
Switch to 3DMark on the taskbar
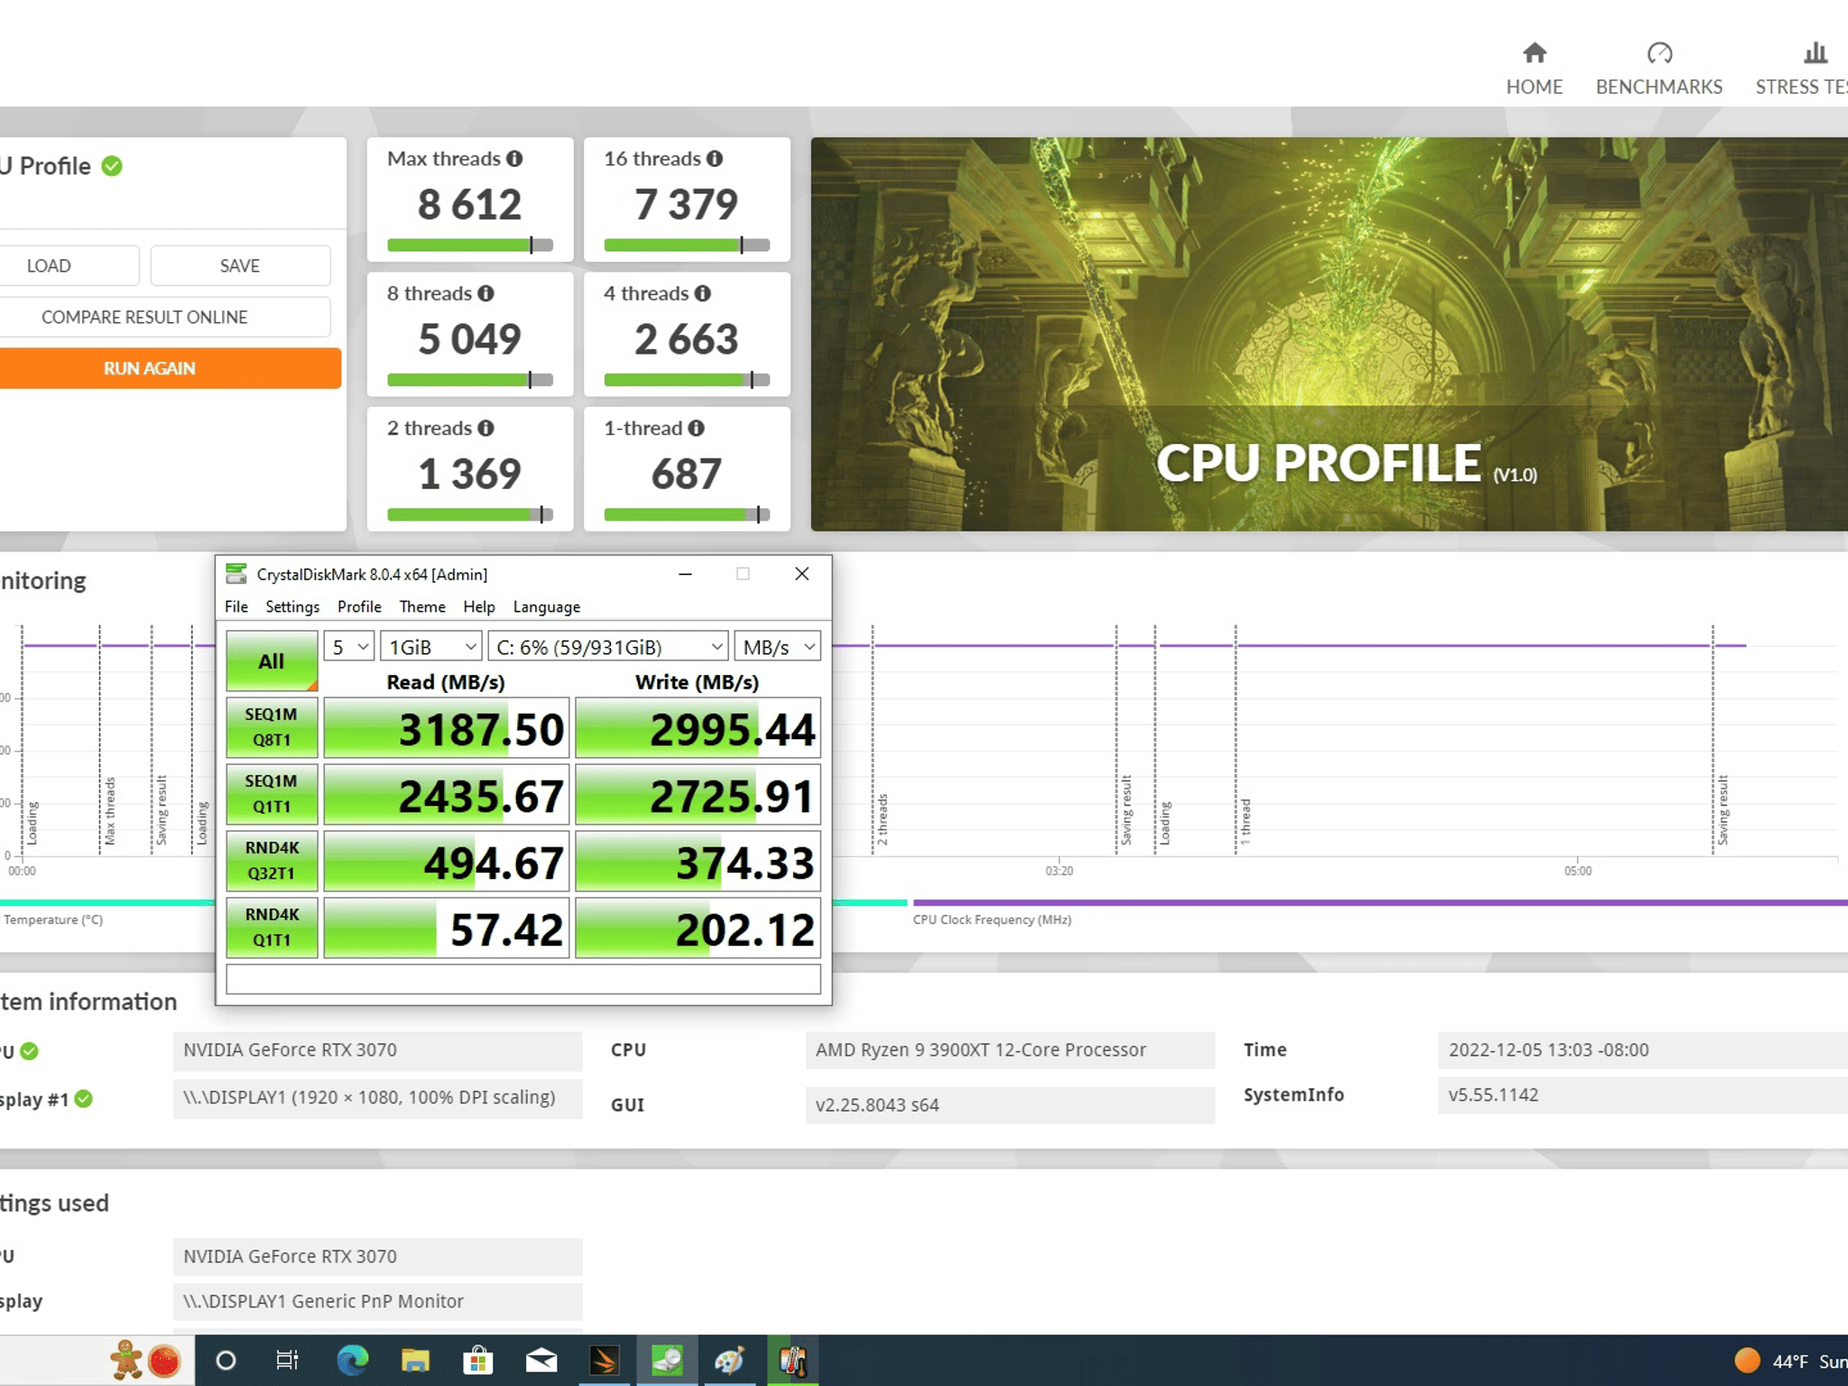(x=605, y=1361)
